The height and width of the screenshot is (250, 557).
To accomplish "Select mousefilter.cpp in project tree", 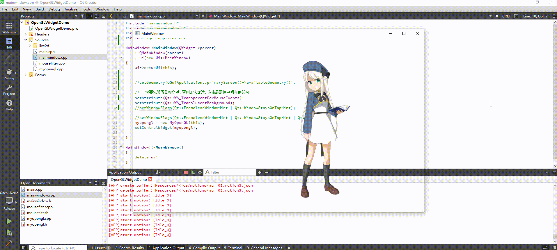I will [52, 63].
